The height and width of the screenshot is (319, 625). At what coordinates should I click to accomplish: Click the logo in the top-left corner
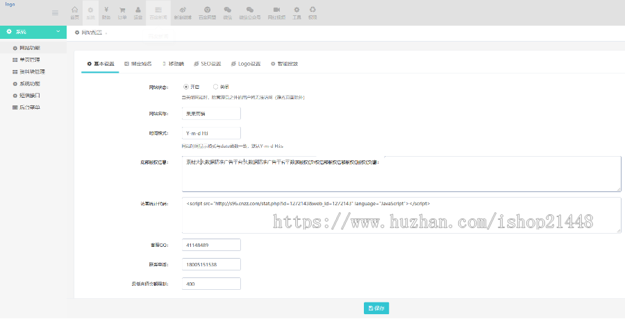(10, 4)
